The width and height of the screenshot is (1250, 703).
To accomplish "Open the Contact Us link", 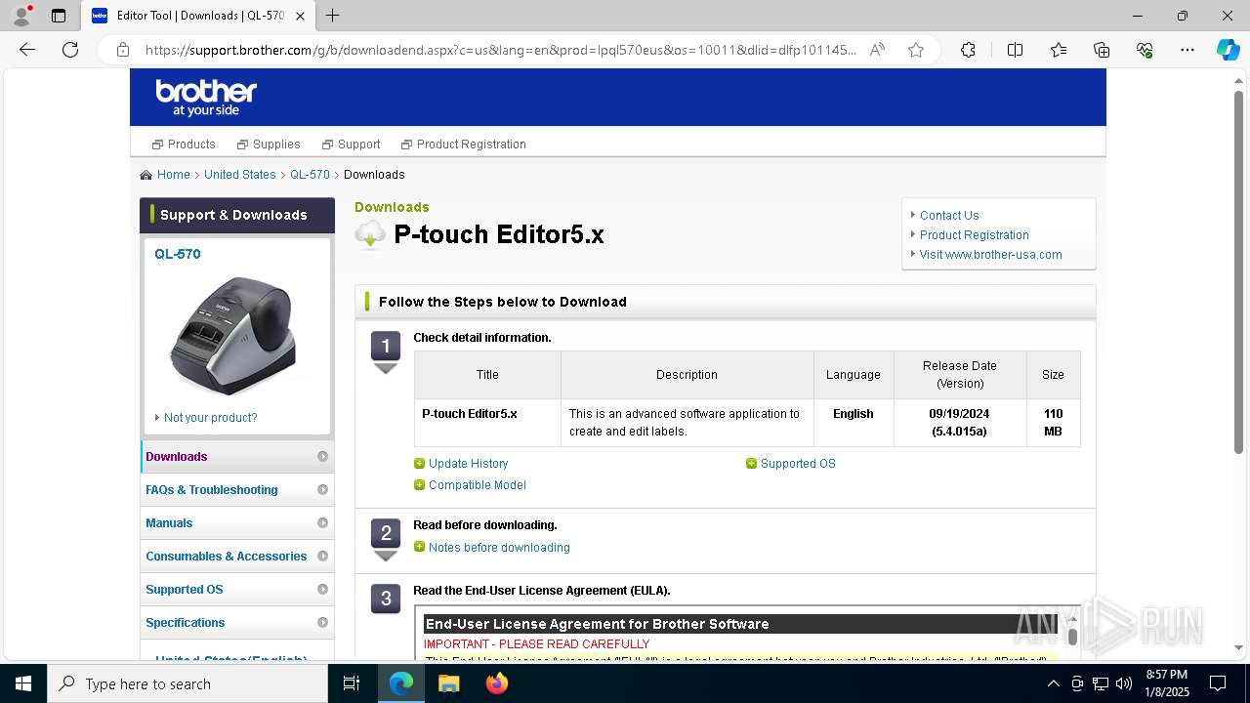I will (949, 216).
